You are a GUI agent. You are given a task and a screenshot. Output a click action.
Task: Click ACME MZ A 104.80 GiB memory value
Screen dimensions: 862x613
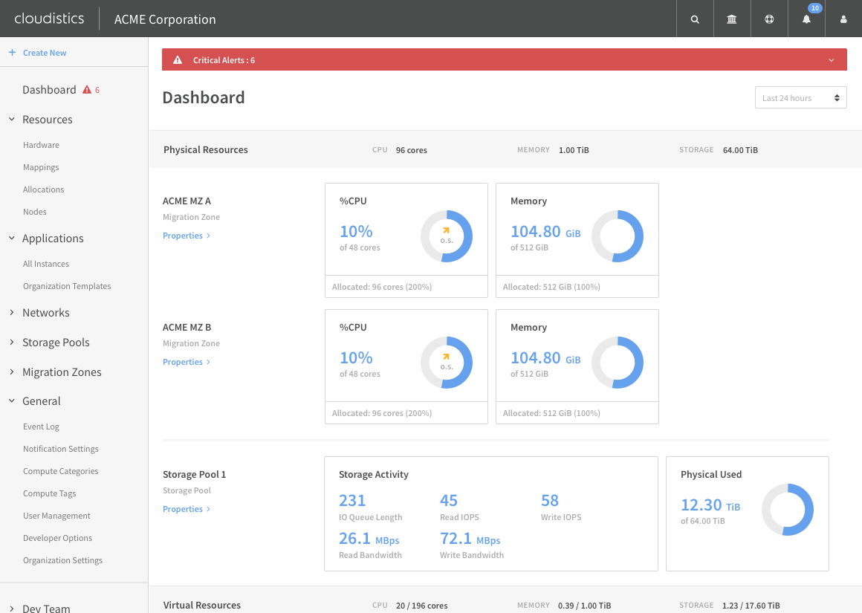click(x=545, y=232)
